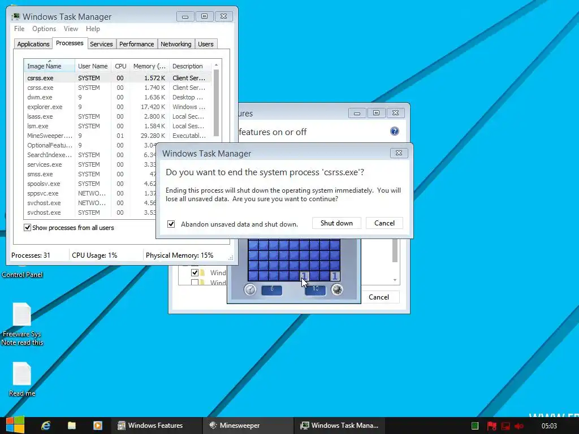Switch to Windows Features taskbar button
This screenshot has width=579, height=434.
point(157,426)
